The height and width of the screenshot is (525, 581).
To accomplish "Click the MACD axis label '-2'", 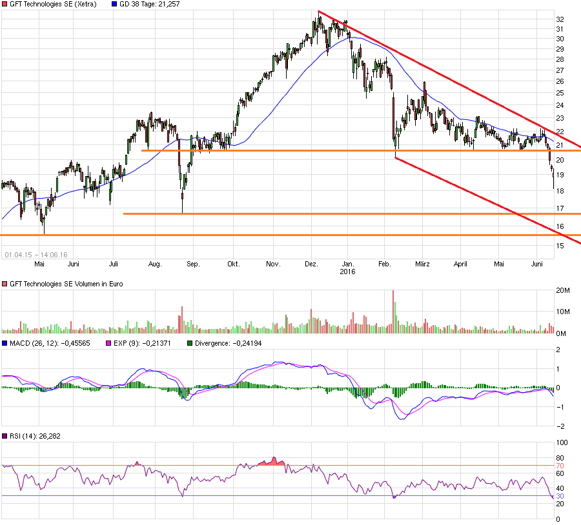I will (x=560, y=426).
